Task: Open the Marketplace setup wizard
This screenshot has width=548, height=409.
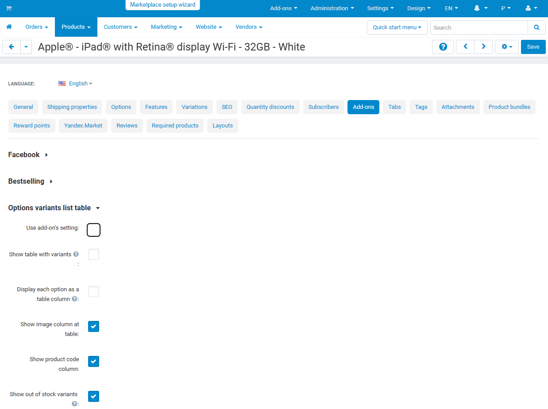Action: pyautogui.click(x=163, y=5)
